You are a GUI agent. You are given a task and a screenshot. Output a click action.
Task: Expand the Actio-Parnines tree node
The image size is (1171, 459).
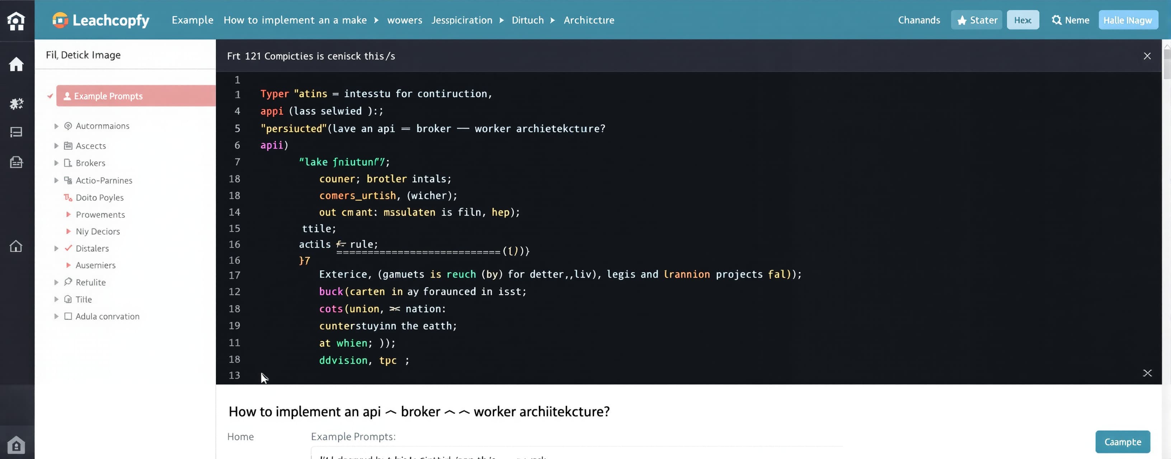pos(56,180)
